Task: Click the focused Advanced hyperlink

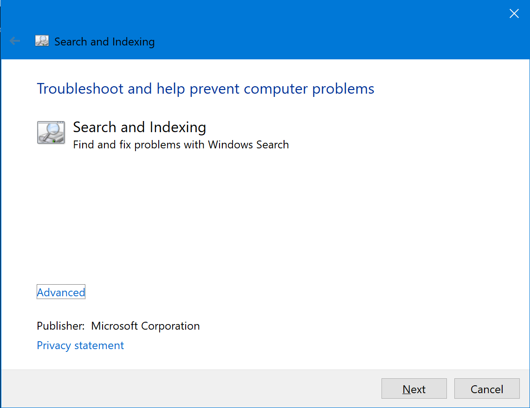Action: coord(61,292)
